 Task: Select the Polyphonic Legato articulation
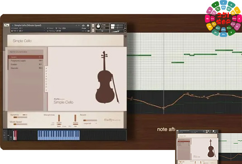26,61
